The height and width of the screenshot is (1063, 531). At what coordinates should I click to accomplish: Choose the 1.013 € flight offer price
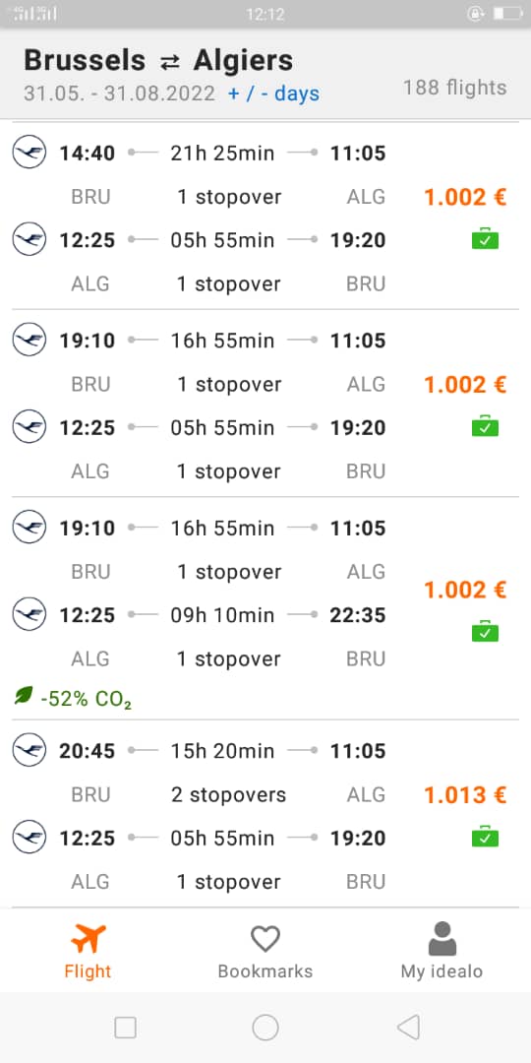(465, 794)
